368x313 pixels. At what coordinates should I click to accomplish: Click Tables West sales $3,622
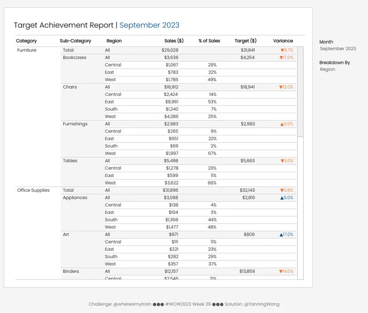pos(172,182)
